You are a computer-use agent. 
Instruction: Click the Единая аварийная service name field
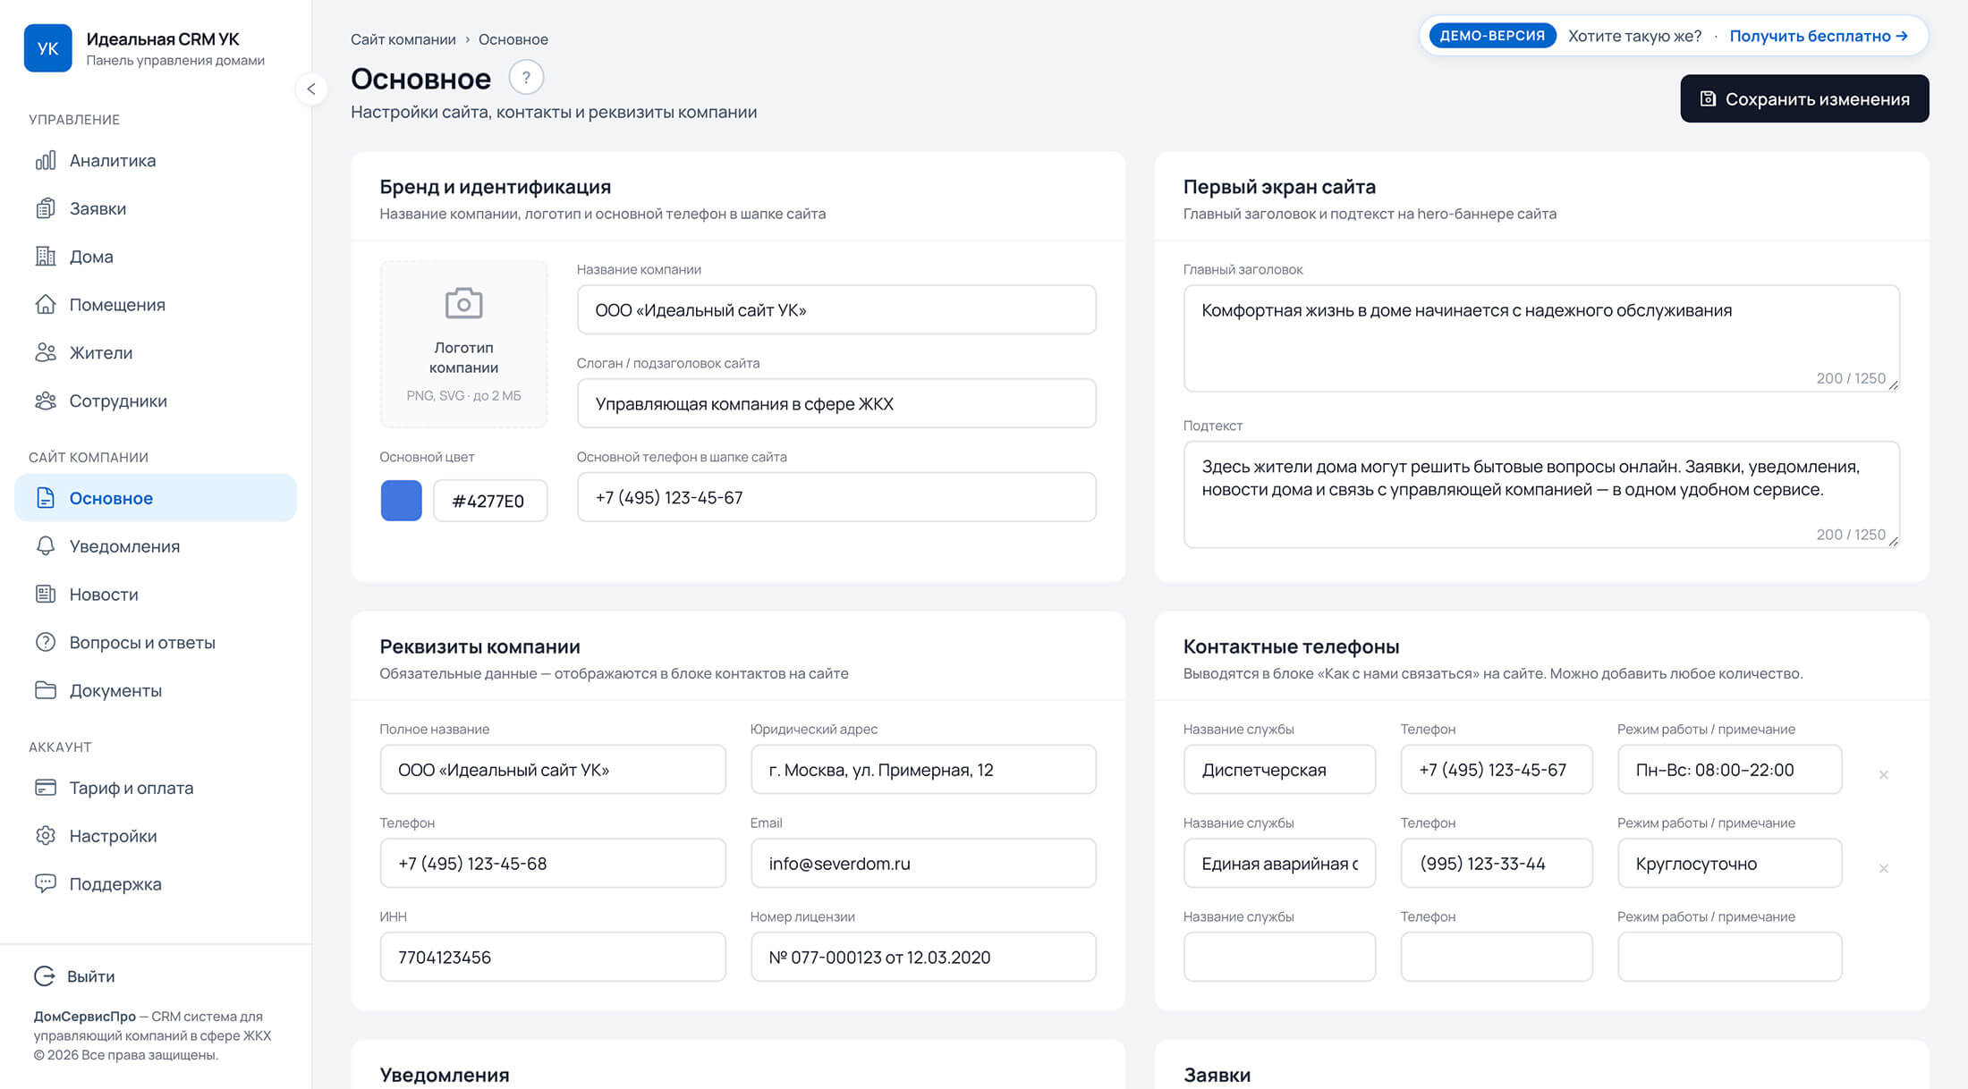[1279, 864]
